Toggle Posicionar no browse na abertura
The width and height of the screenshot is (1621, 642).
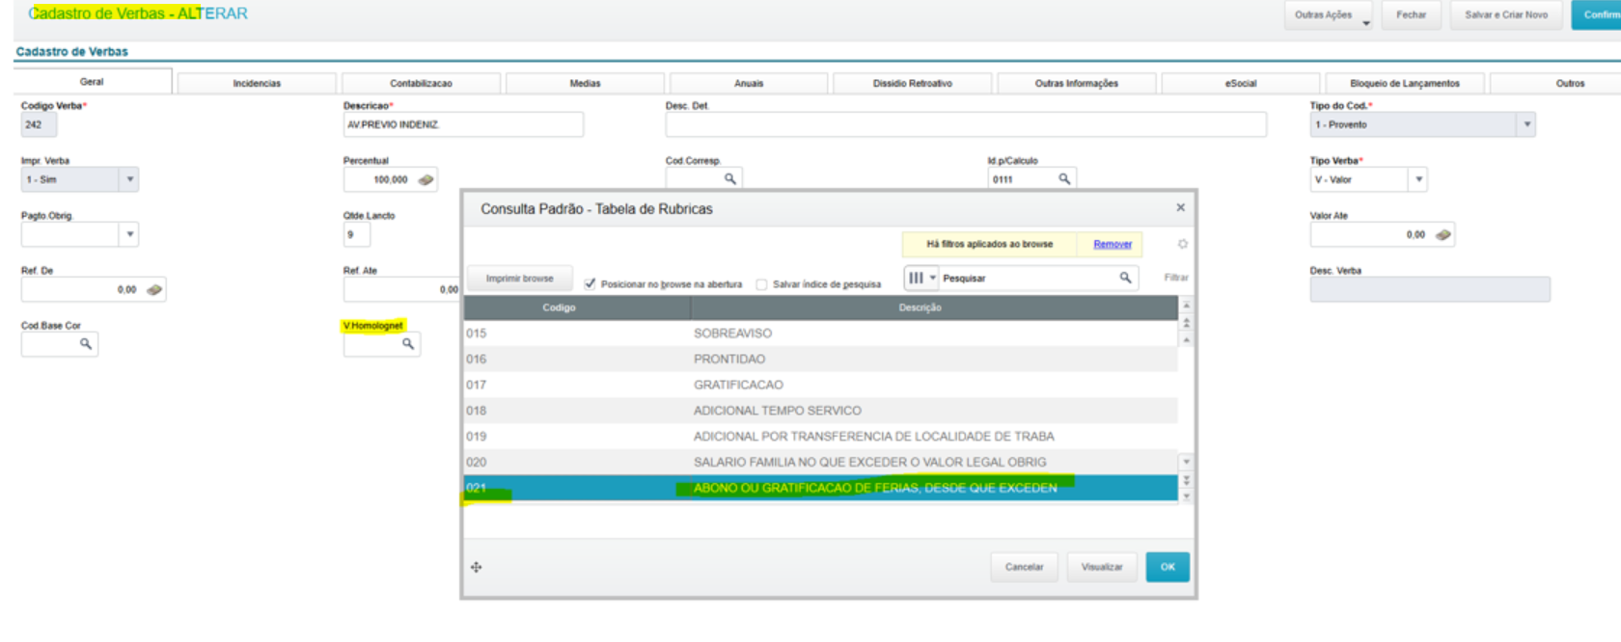pyautogui.click(x=590, y=283)
